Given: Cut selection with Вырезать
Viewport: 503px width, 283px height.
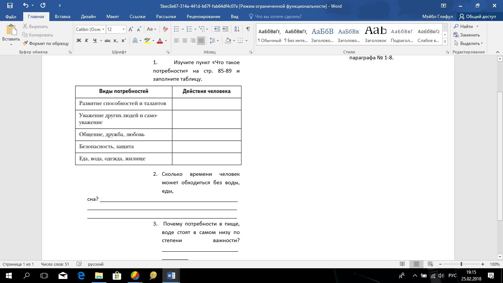Looking at the screenshot, I should [35, 27].
